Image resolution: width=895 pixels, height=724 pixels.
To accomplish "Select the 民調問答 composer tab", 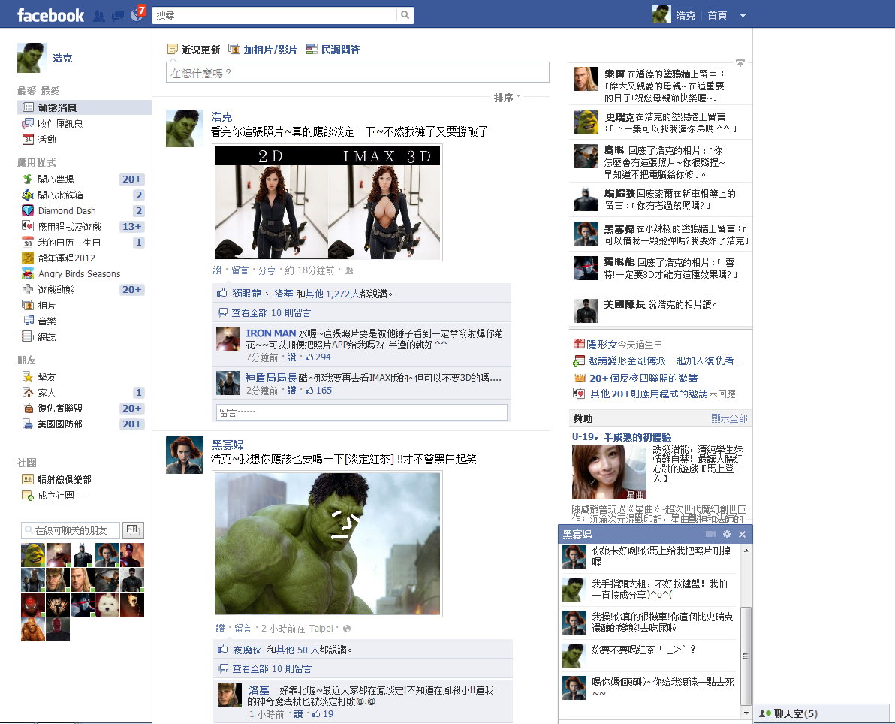I will [x=333, y=50].
